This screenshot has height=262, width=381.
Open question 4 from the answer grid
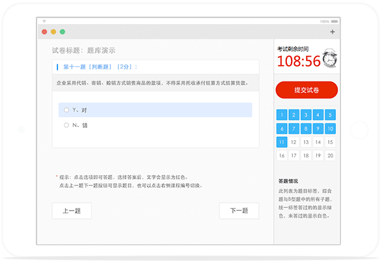318,115
